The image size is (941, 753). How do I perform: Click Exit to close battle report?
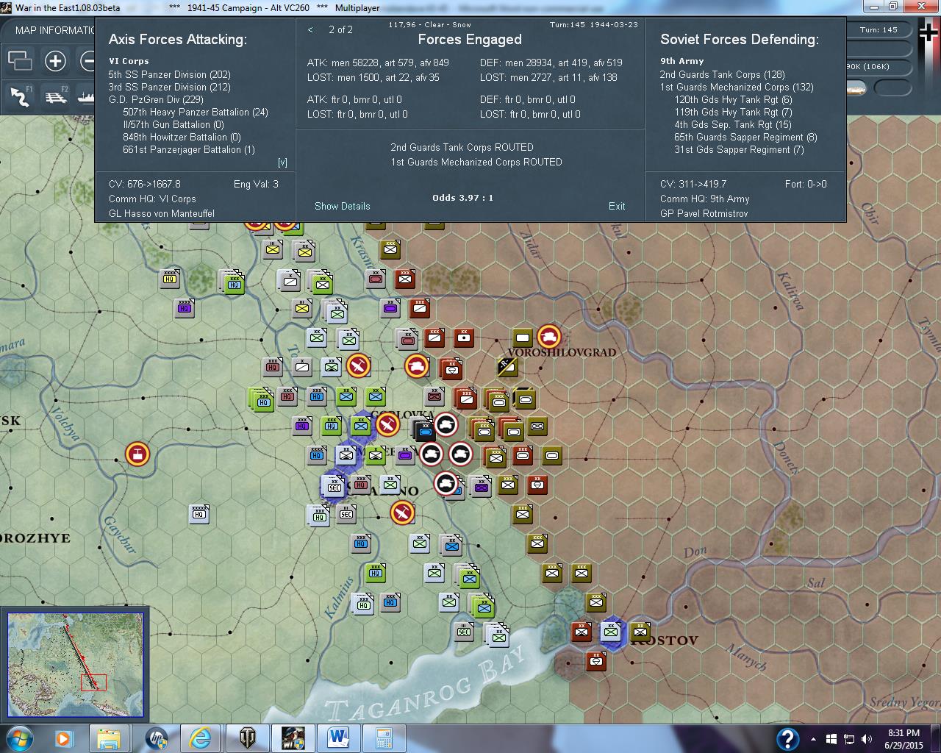(617, 206)
